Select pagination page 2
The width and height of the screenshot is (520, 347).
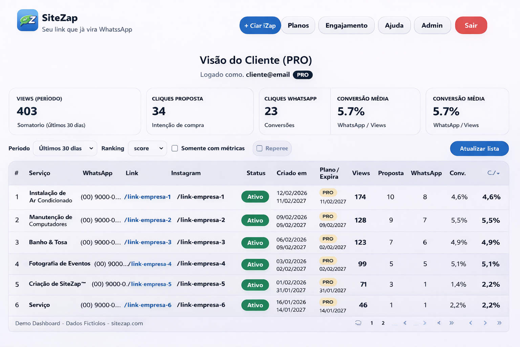coord(383,323)
